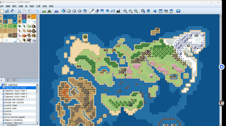Select the Japanese style room 3 map
The height and width of the screenshot is (126, 226).
pos(18,97)
